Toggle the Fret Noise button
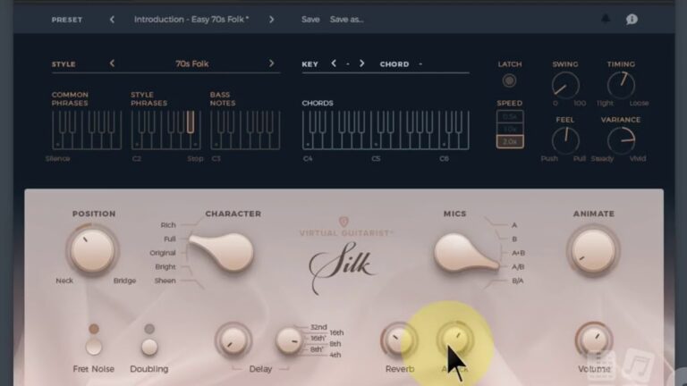687x386 pixels. pos(93,347)
